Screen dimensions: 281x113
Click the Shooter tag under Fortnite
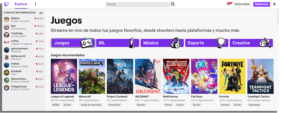pyautogui.click(x=225, y=105)
